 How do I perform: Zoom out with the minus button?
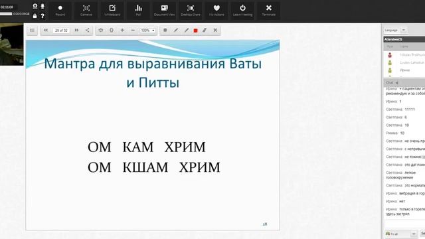click(x=133, y=31)
